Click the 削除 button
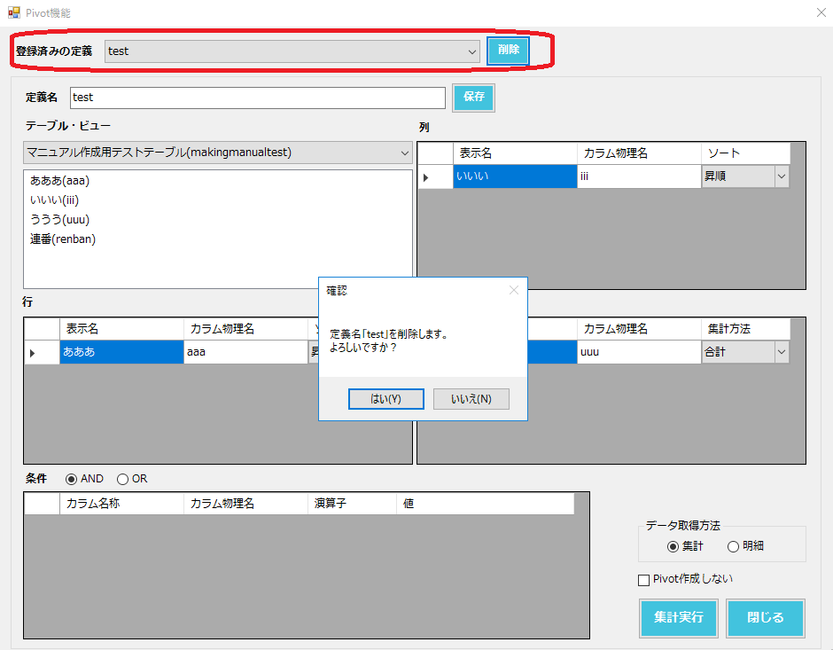The height and width of the screenshot is (650, 833). [508, 51]
